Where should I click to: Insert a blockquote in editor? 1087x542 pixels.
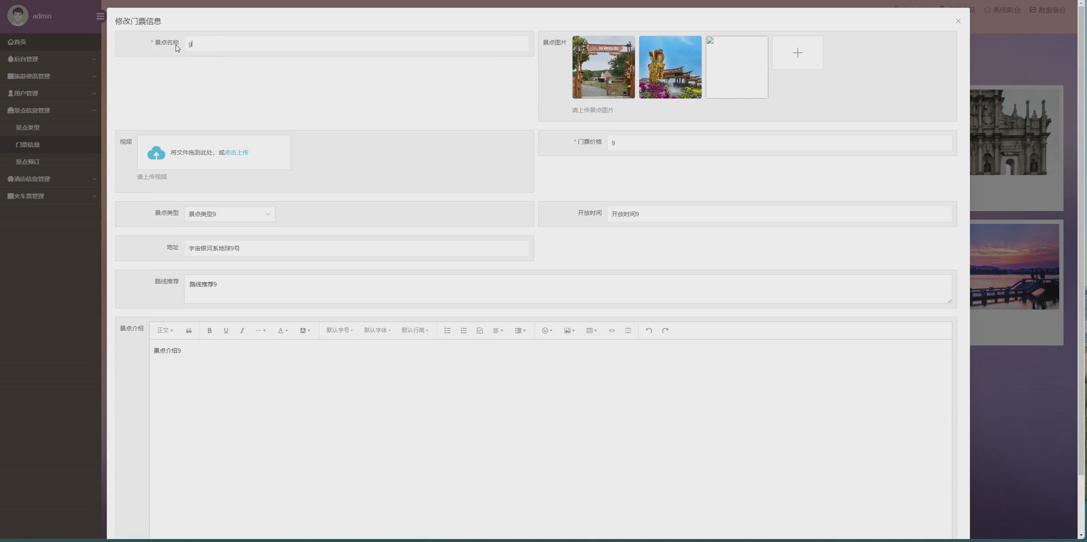[x=188, y=330]
